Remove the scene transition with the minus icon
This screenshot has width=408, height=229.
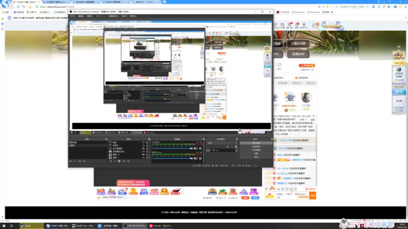(232, 147)
